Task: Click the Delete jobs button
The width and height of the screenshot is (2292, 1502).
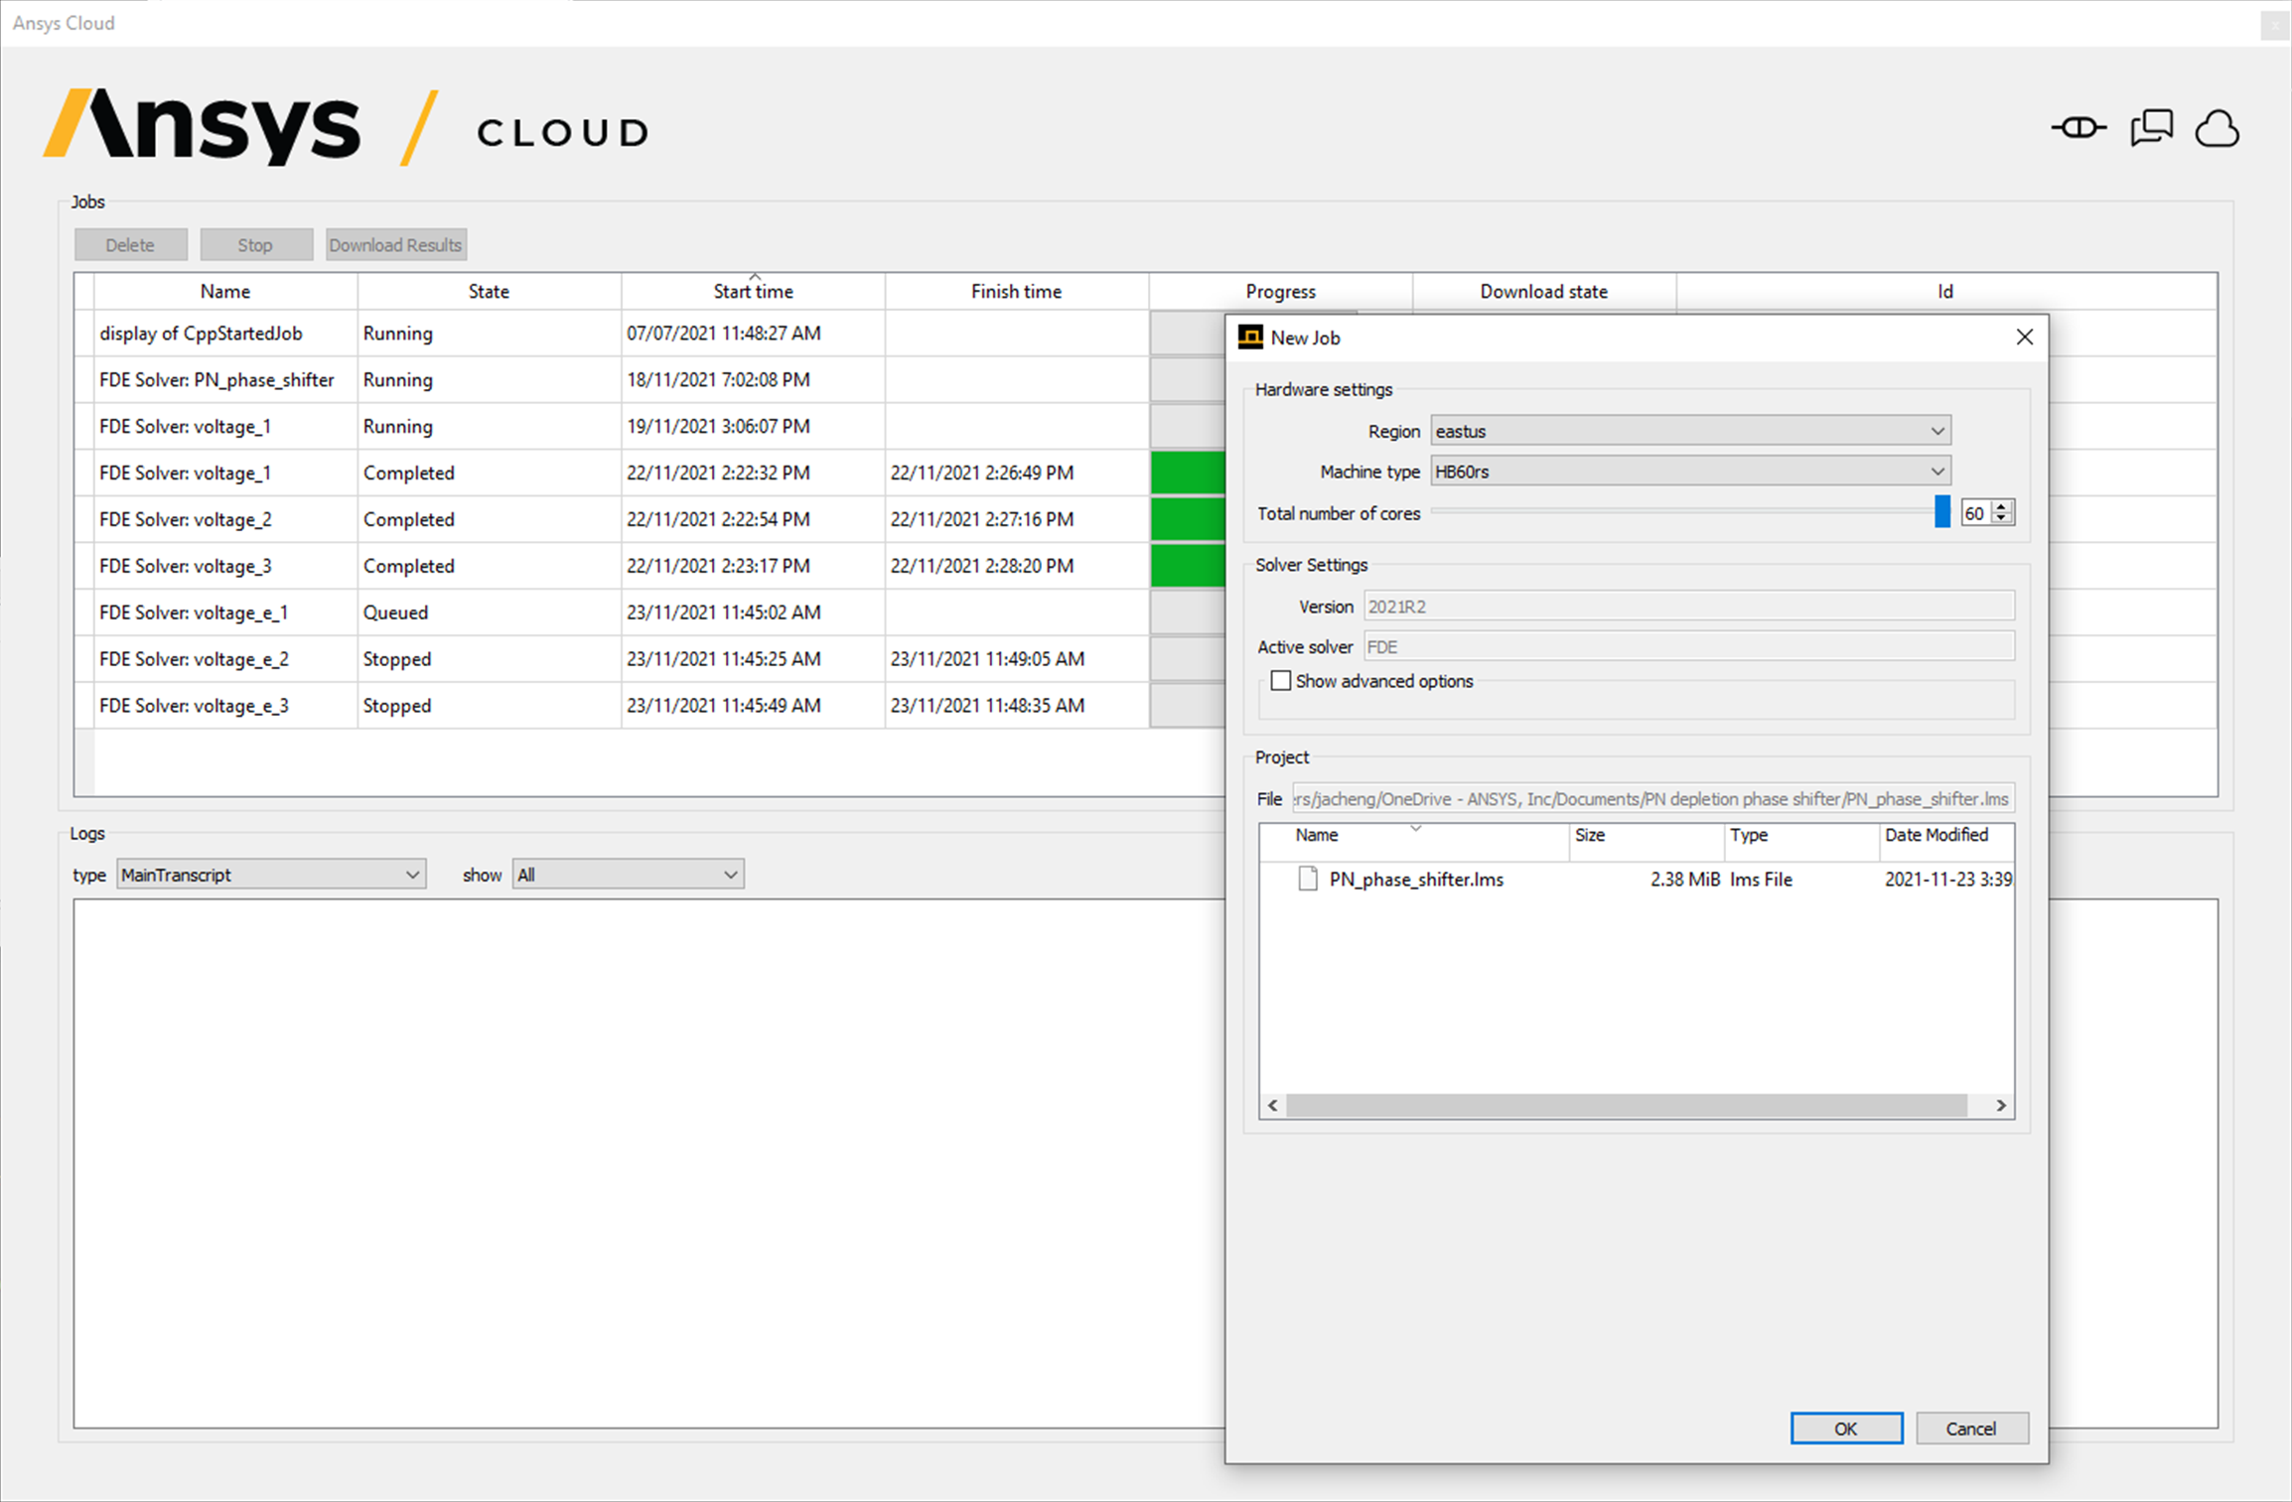Action: 130,244
